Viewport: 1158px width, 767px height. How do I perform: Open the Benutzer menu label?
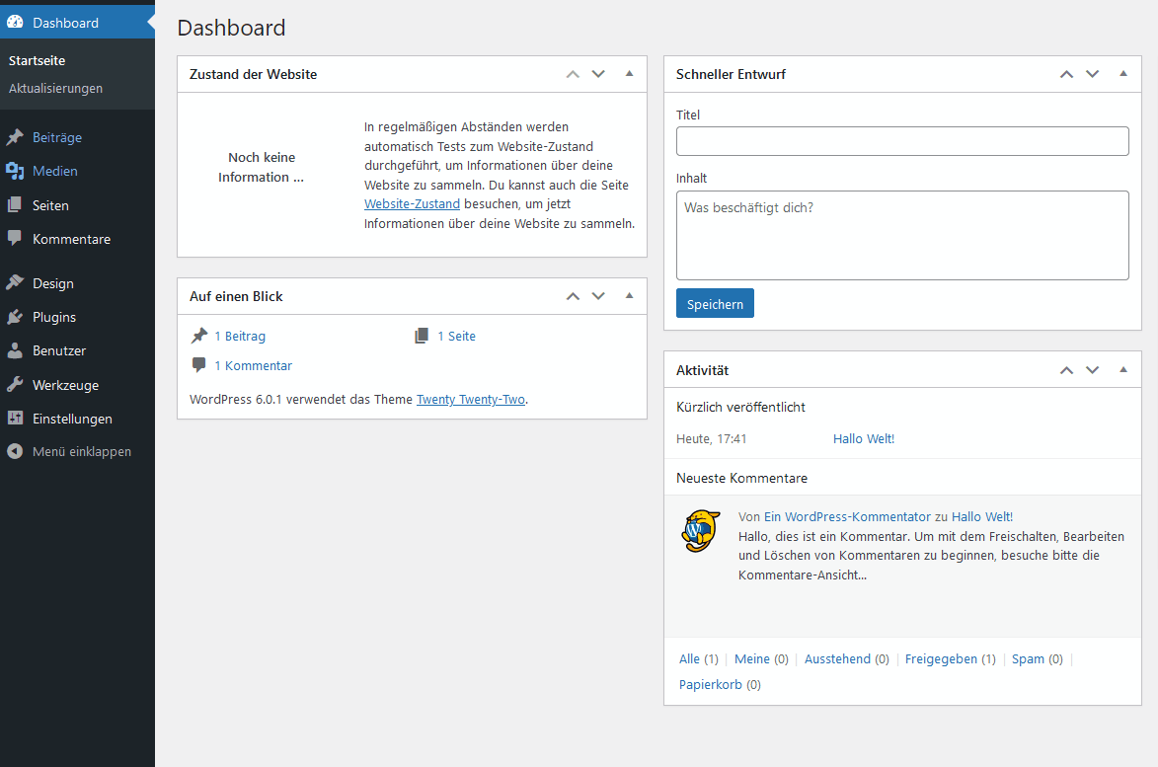(59, 350)
